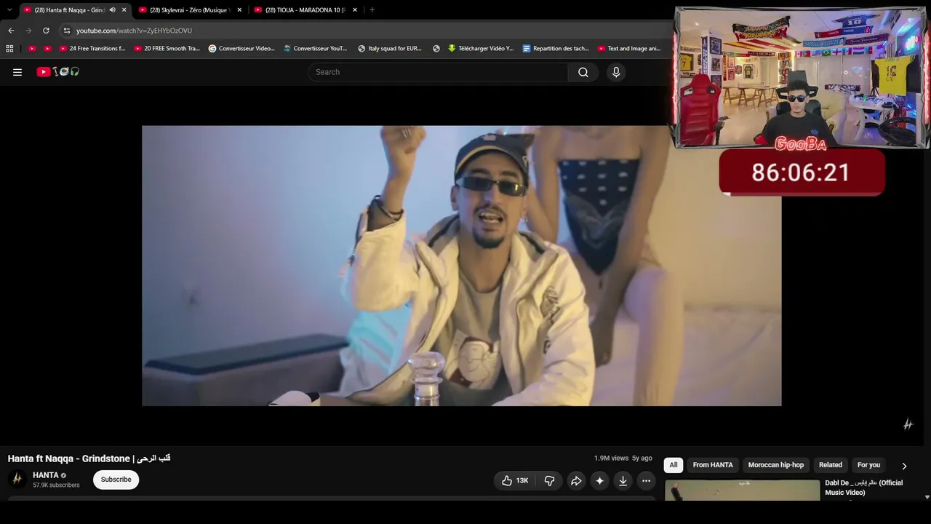The width and height of the screenshot is (931, 524).
Task: Click the search magnifier button
Action: pos(583,72)
